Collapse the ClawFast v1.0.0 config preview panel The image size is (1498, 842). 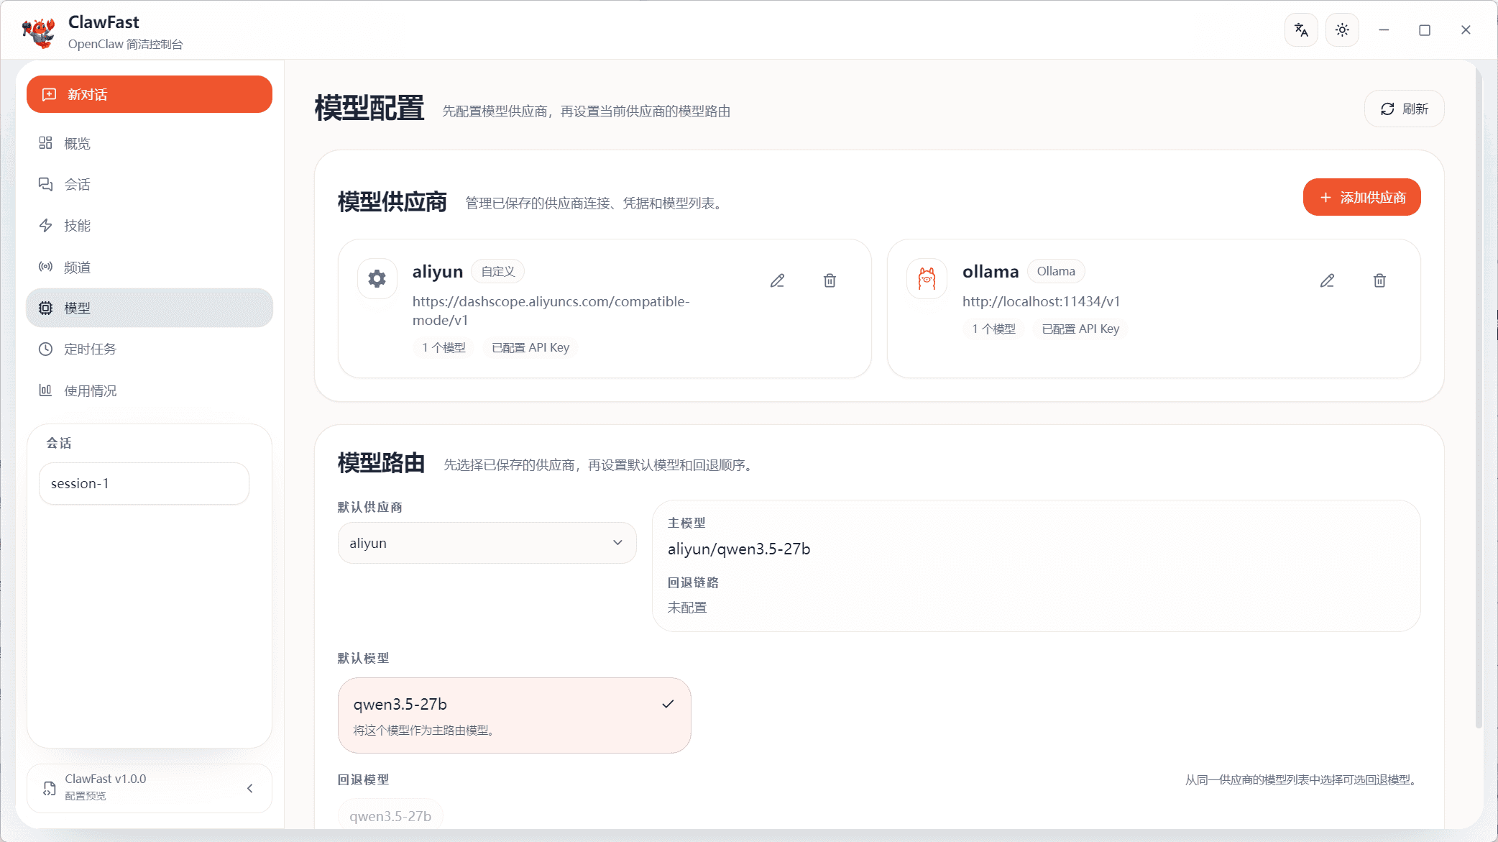pyautogui.click(x=249, y=788)
